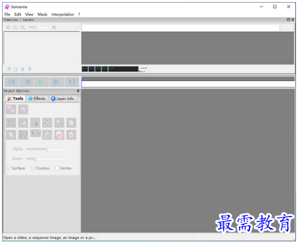Undock the Timeline / Layers panel
The width and height of the screenshot is (298, 244).
(x=288, y=20)
